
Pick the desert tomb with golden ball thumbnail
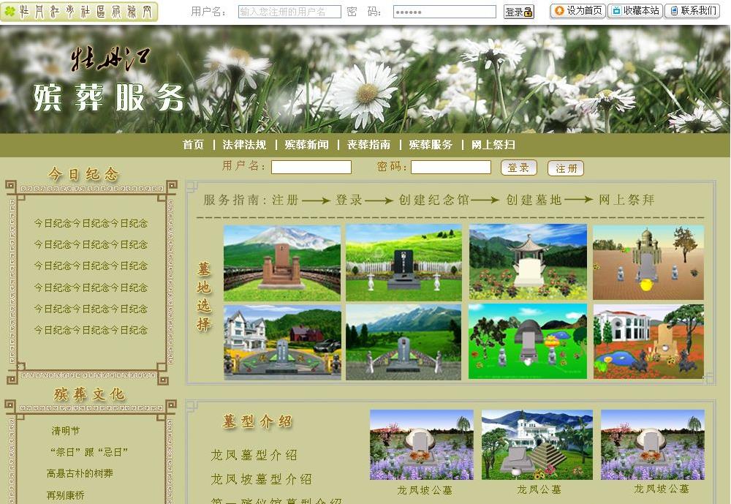648,262
